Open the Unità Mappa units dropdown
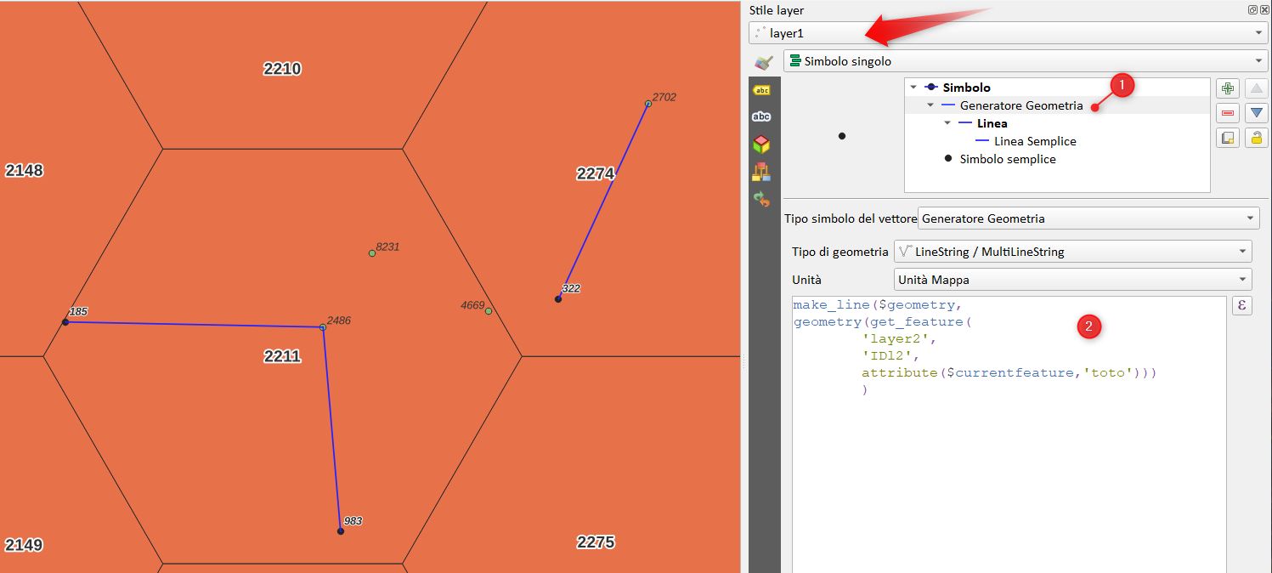Viewport: 1272px width, 573px height. (1072, 280)
